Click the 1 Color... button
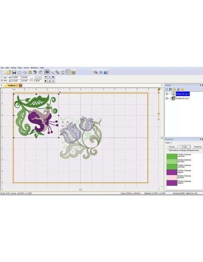Viewport: 203px width, 262px height. coord(185,147)
